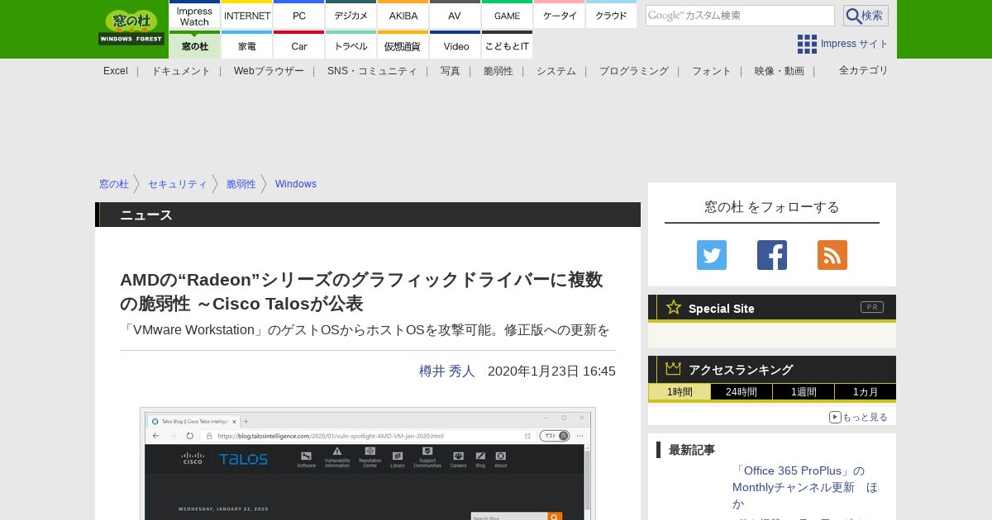This screenshot has width=992, height=520.
Task: Open the SNS・コミュニティ category
Action: [372, 71]
